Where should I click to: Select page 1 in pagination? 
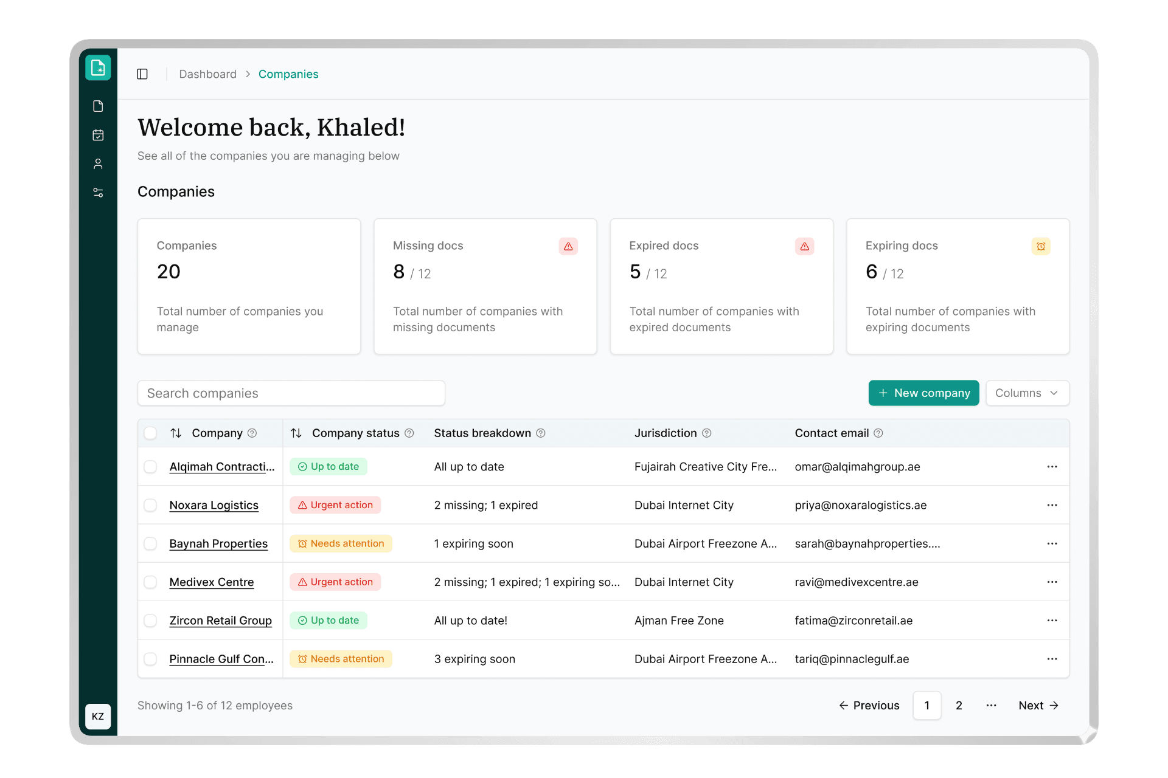(x=927, y=705)
